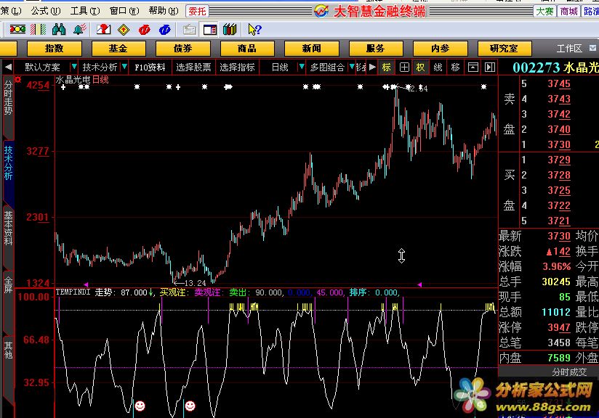599x418 pixels.
Task: Click 选择指标 button
Action: tap(237, 67)
